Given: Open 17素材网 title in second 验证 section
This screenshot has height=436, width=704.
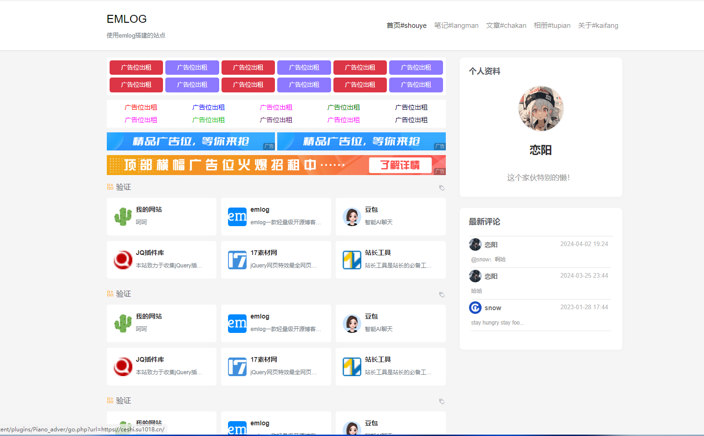Looking at the screenshot, I should (264, 359).
